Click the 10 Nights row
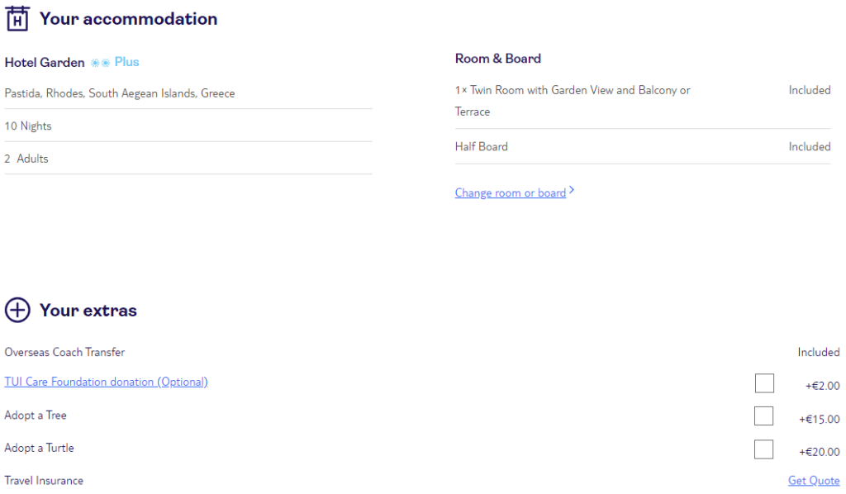The image size is (846, 494). point(188,126)
